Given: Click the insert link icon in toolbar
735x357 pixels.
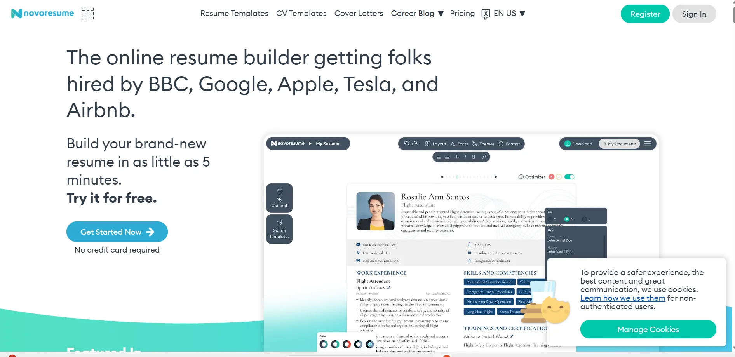Looking at the screenshot, I should [x=484, y=157].
